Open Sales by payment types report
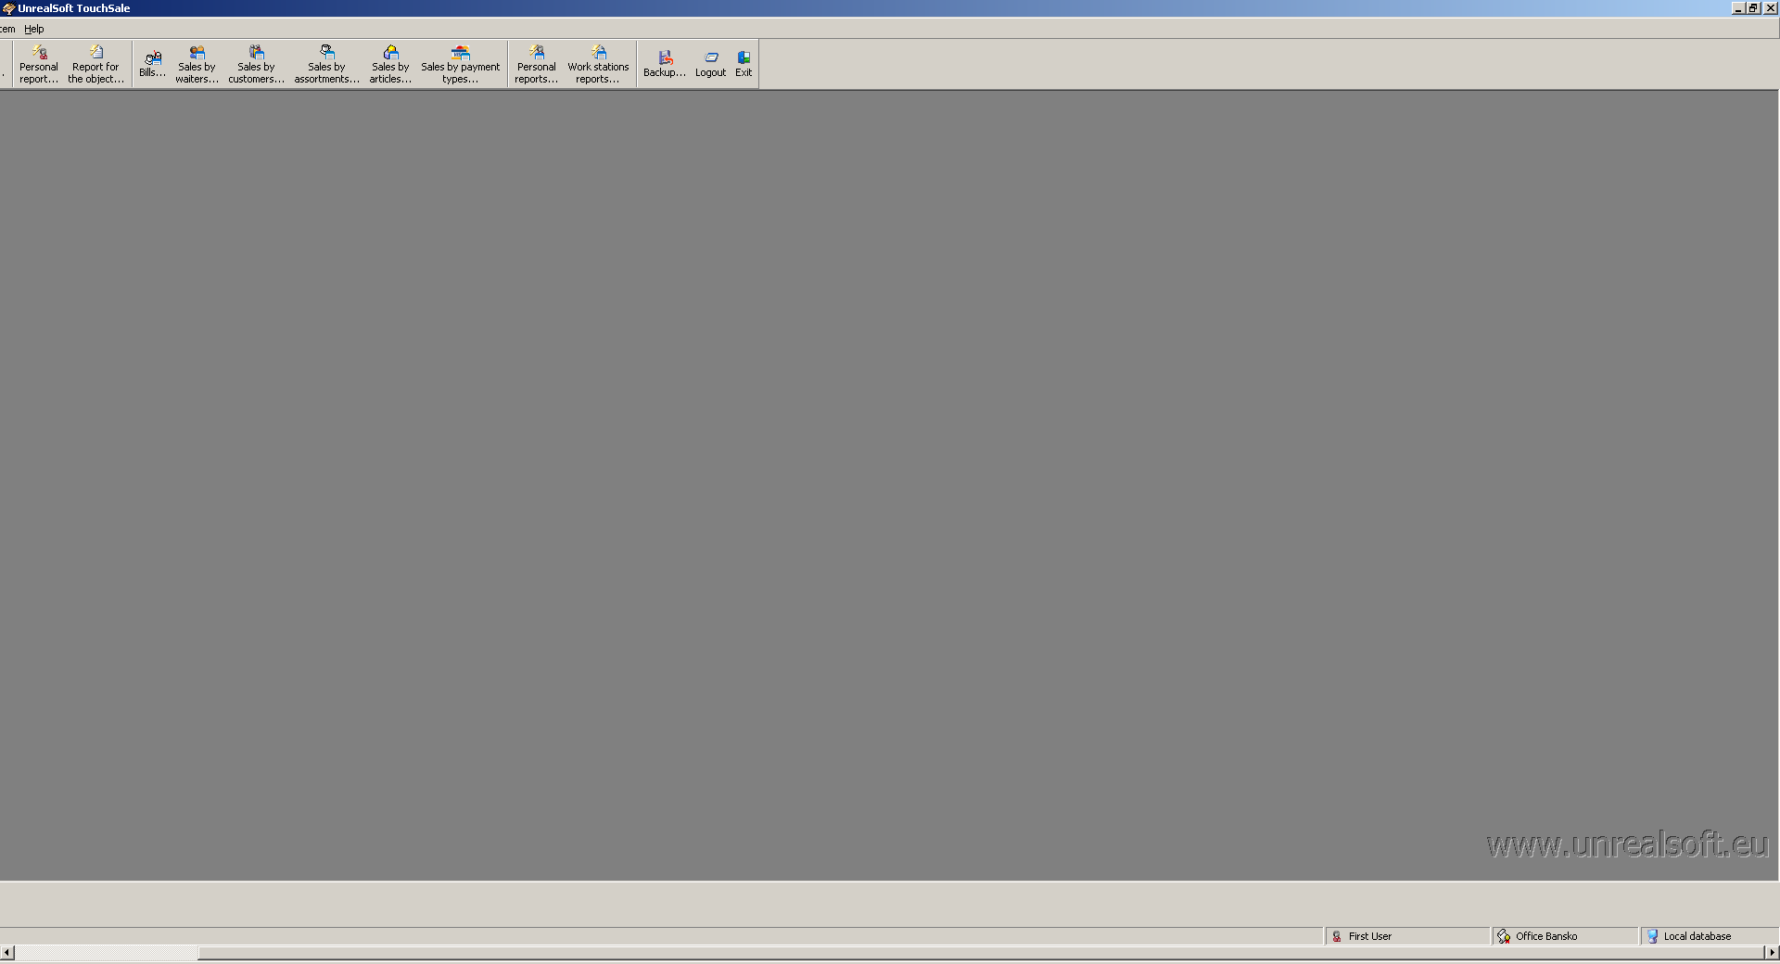This screenshot has height=964, width=1780. click(x=460, y=64)
